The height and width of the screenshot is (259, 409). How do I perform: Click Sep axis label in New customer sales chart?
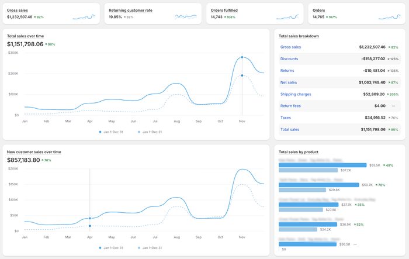click(199, 237)
